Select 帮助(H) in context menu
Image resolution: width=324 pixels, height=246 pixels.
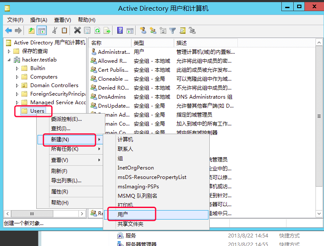[x=70, y=202]
